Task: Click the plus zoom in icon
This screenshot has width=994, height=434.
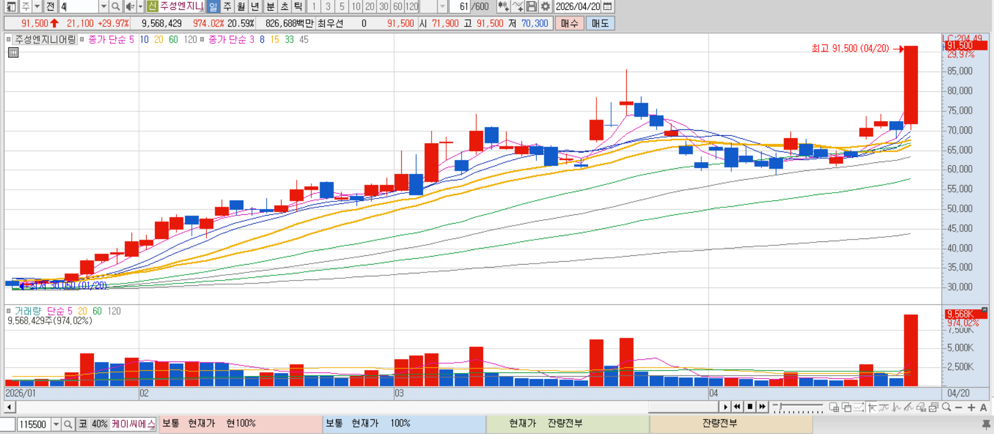Action: click(971, 407)
